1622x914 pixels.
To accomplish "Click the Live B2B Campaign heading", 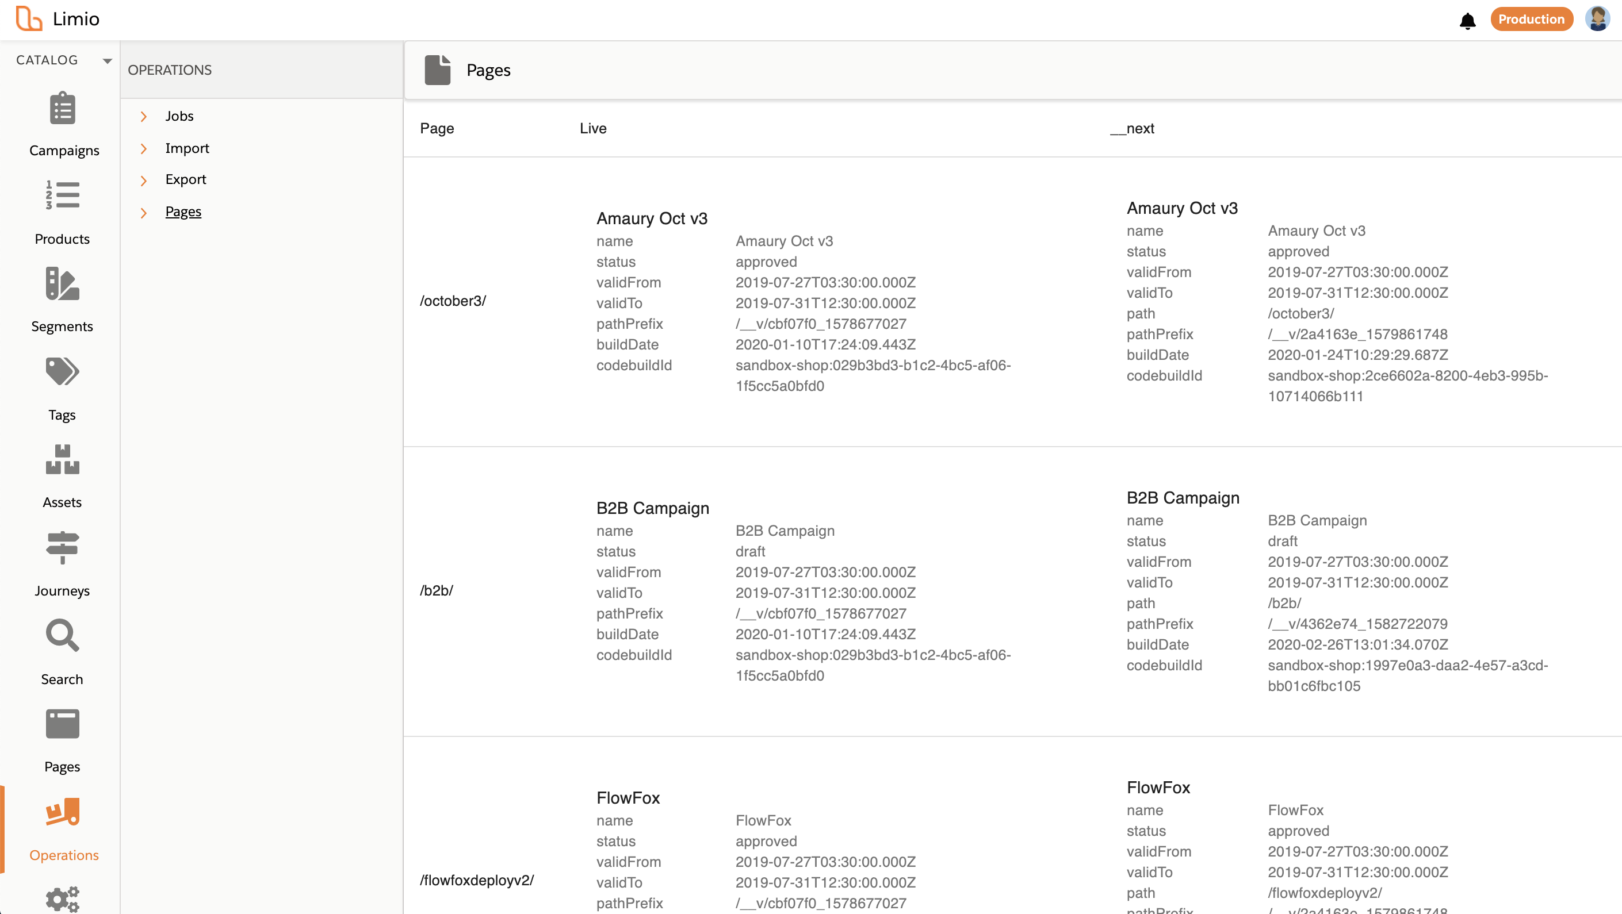I will (652, 508).
